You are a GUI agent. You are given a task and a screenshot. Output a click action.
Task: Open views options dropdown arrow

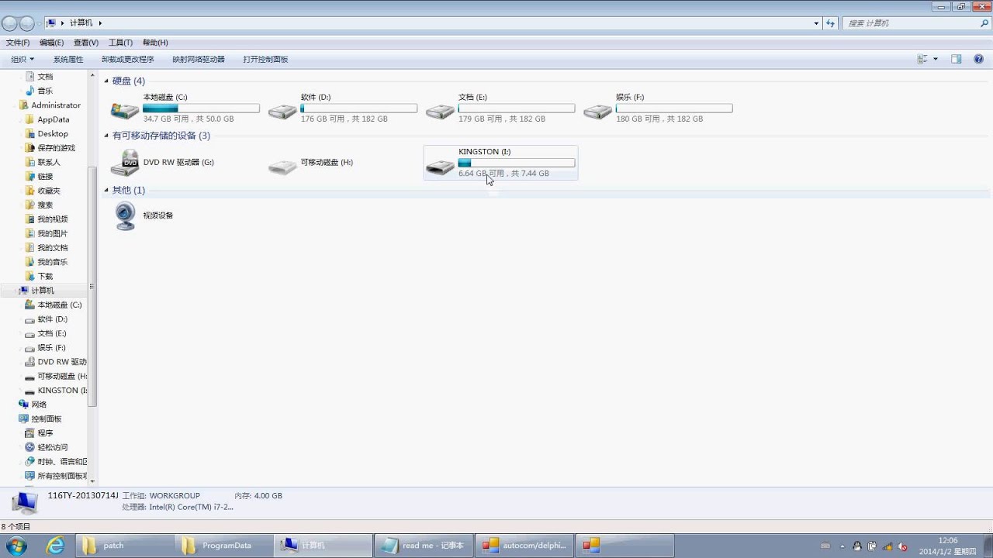click(x=936, y=59)
